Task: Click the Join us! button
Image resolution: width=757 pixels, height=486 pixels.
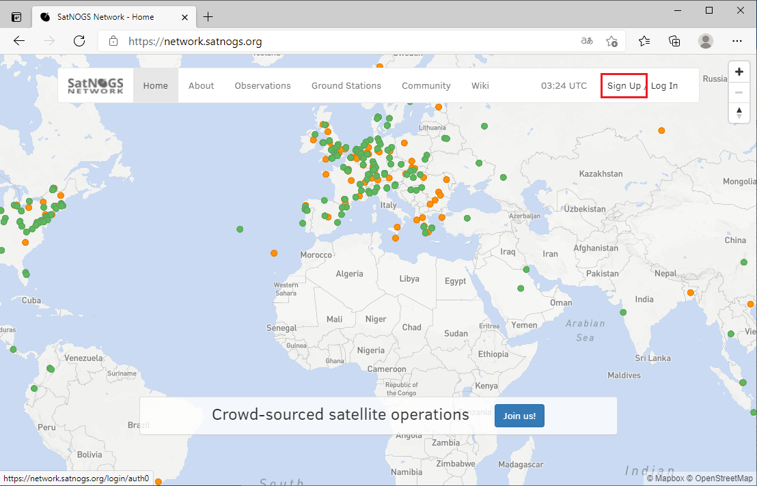Action: tap(519, 416)
